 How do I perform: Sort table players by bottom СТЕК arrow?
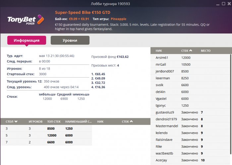click(x=131, y=122)
